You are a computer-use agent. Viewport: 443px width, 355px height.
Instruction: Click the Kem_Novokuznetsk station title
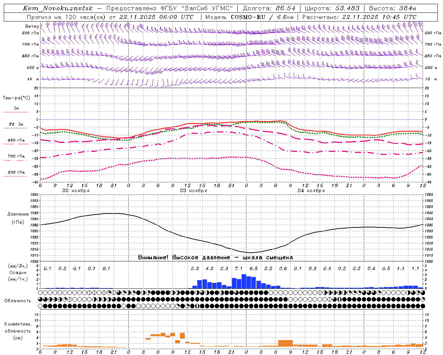point(57,8)
